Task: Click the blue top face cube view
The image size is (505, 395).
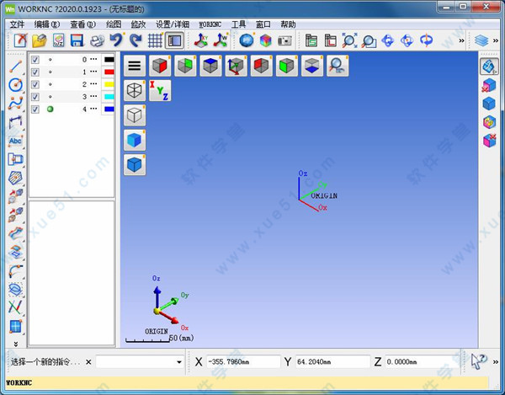Action: 210,66
